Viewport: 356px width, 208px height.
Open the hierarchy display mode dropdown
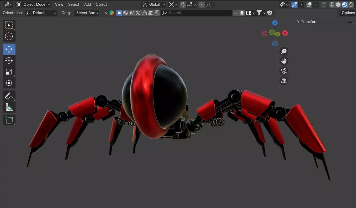[x=251, y=13]
